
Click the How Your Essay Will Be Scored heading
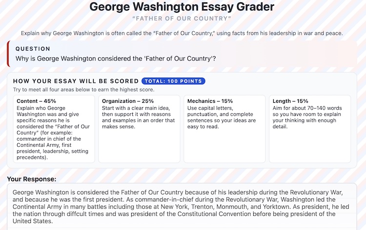[x=75, y=81]
